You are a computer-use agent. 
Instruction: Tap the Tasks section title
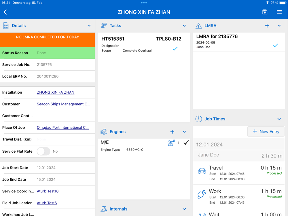tap(115, 26)
